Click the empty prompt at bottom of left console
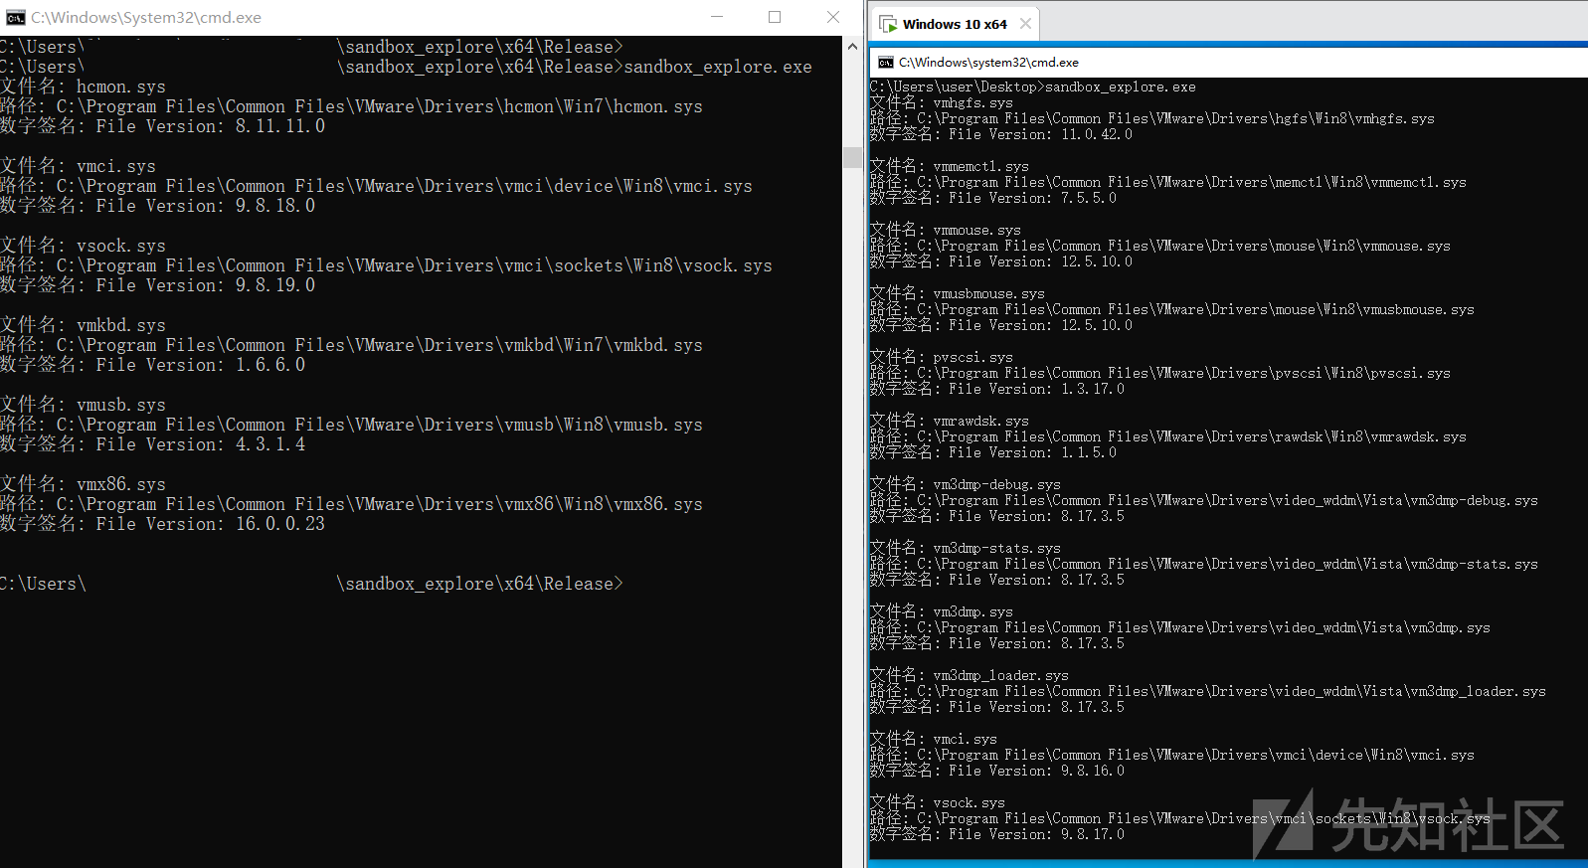Screen dimensions: 1588x868 pyautogui.click(x=311, y=584)
